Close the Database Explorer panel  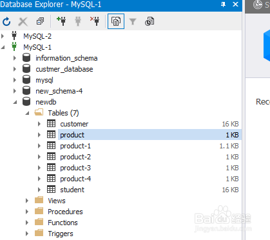point(236,5)
